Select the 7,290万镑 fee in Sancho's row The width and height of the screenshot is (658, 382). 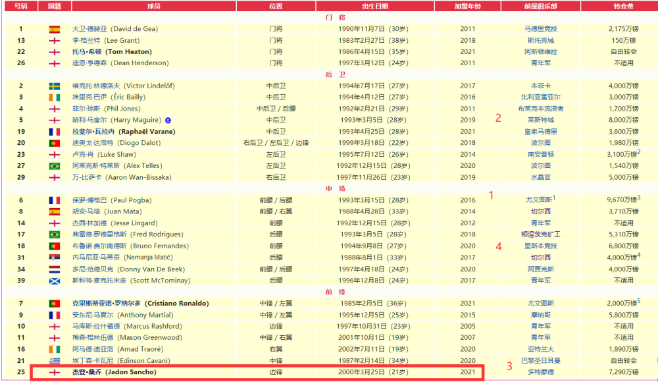coord(623,372)
